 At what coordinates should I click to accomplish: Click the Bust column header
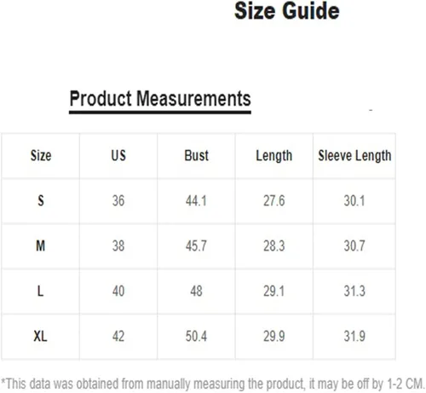(196, 156)
